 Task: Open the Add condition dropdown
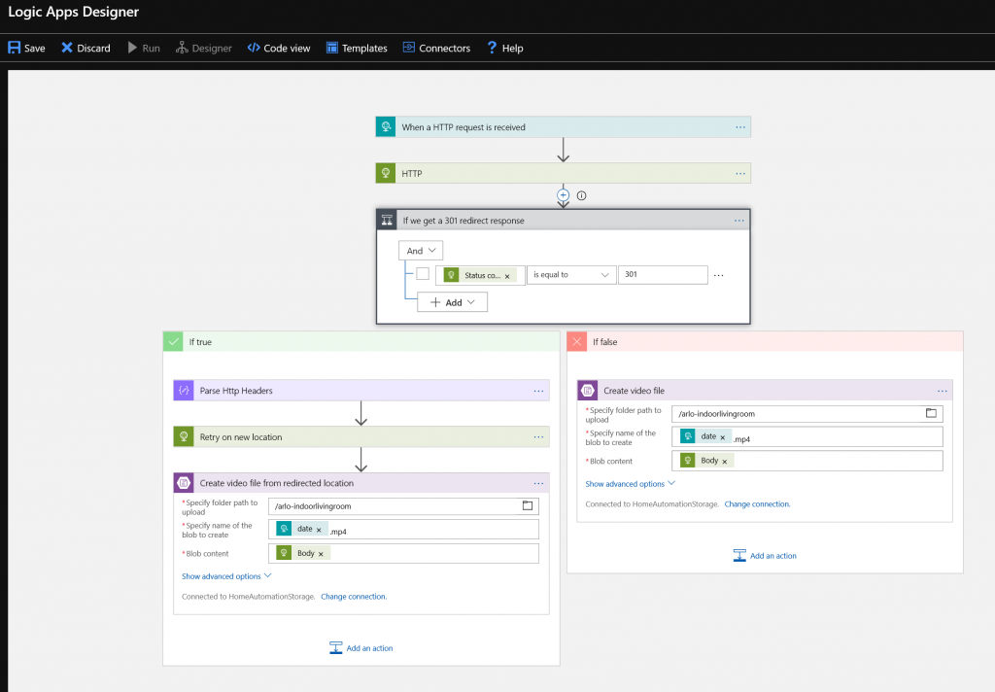click(x=453, y=302)
